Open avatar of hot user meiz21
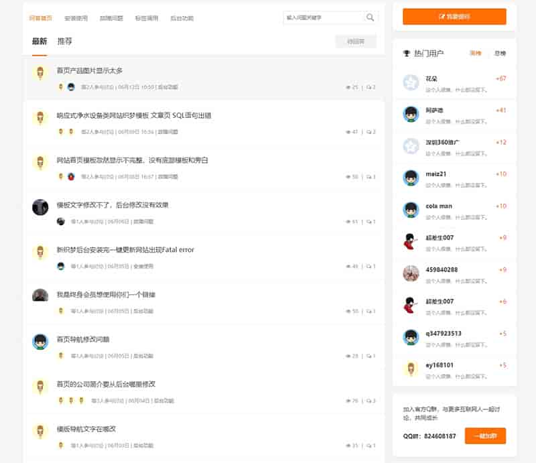536x463 pixels. tap(411, 178)
